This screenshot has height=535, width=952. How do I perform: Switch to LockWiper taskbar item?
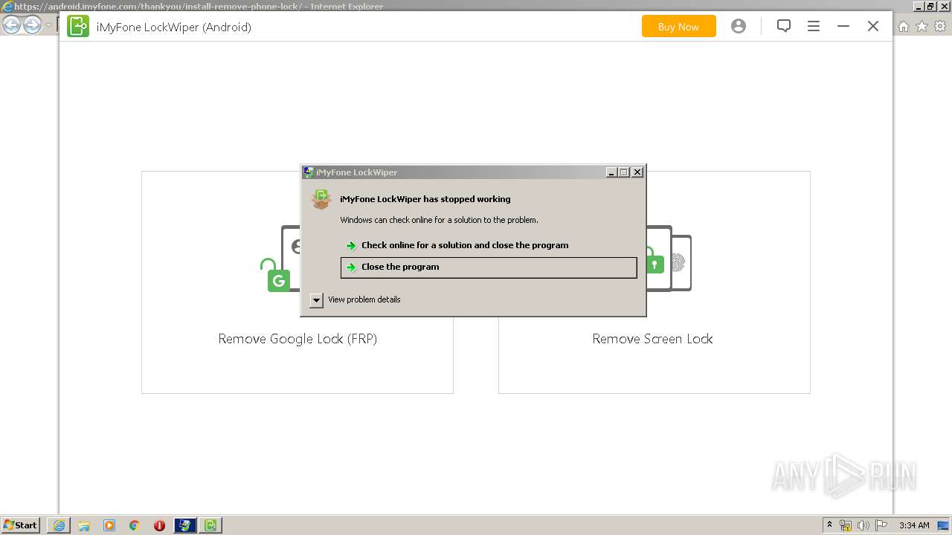[210, 525]
